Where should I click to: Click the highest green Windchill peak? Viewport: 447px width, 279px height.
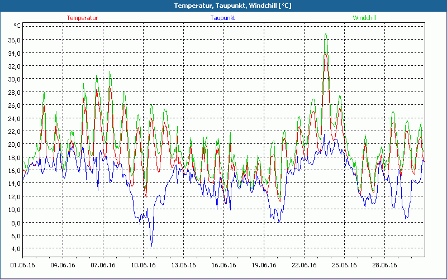[x=325, y=33]
